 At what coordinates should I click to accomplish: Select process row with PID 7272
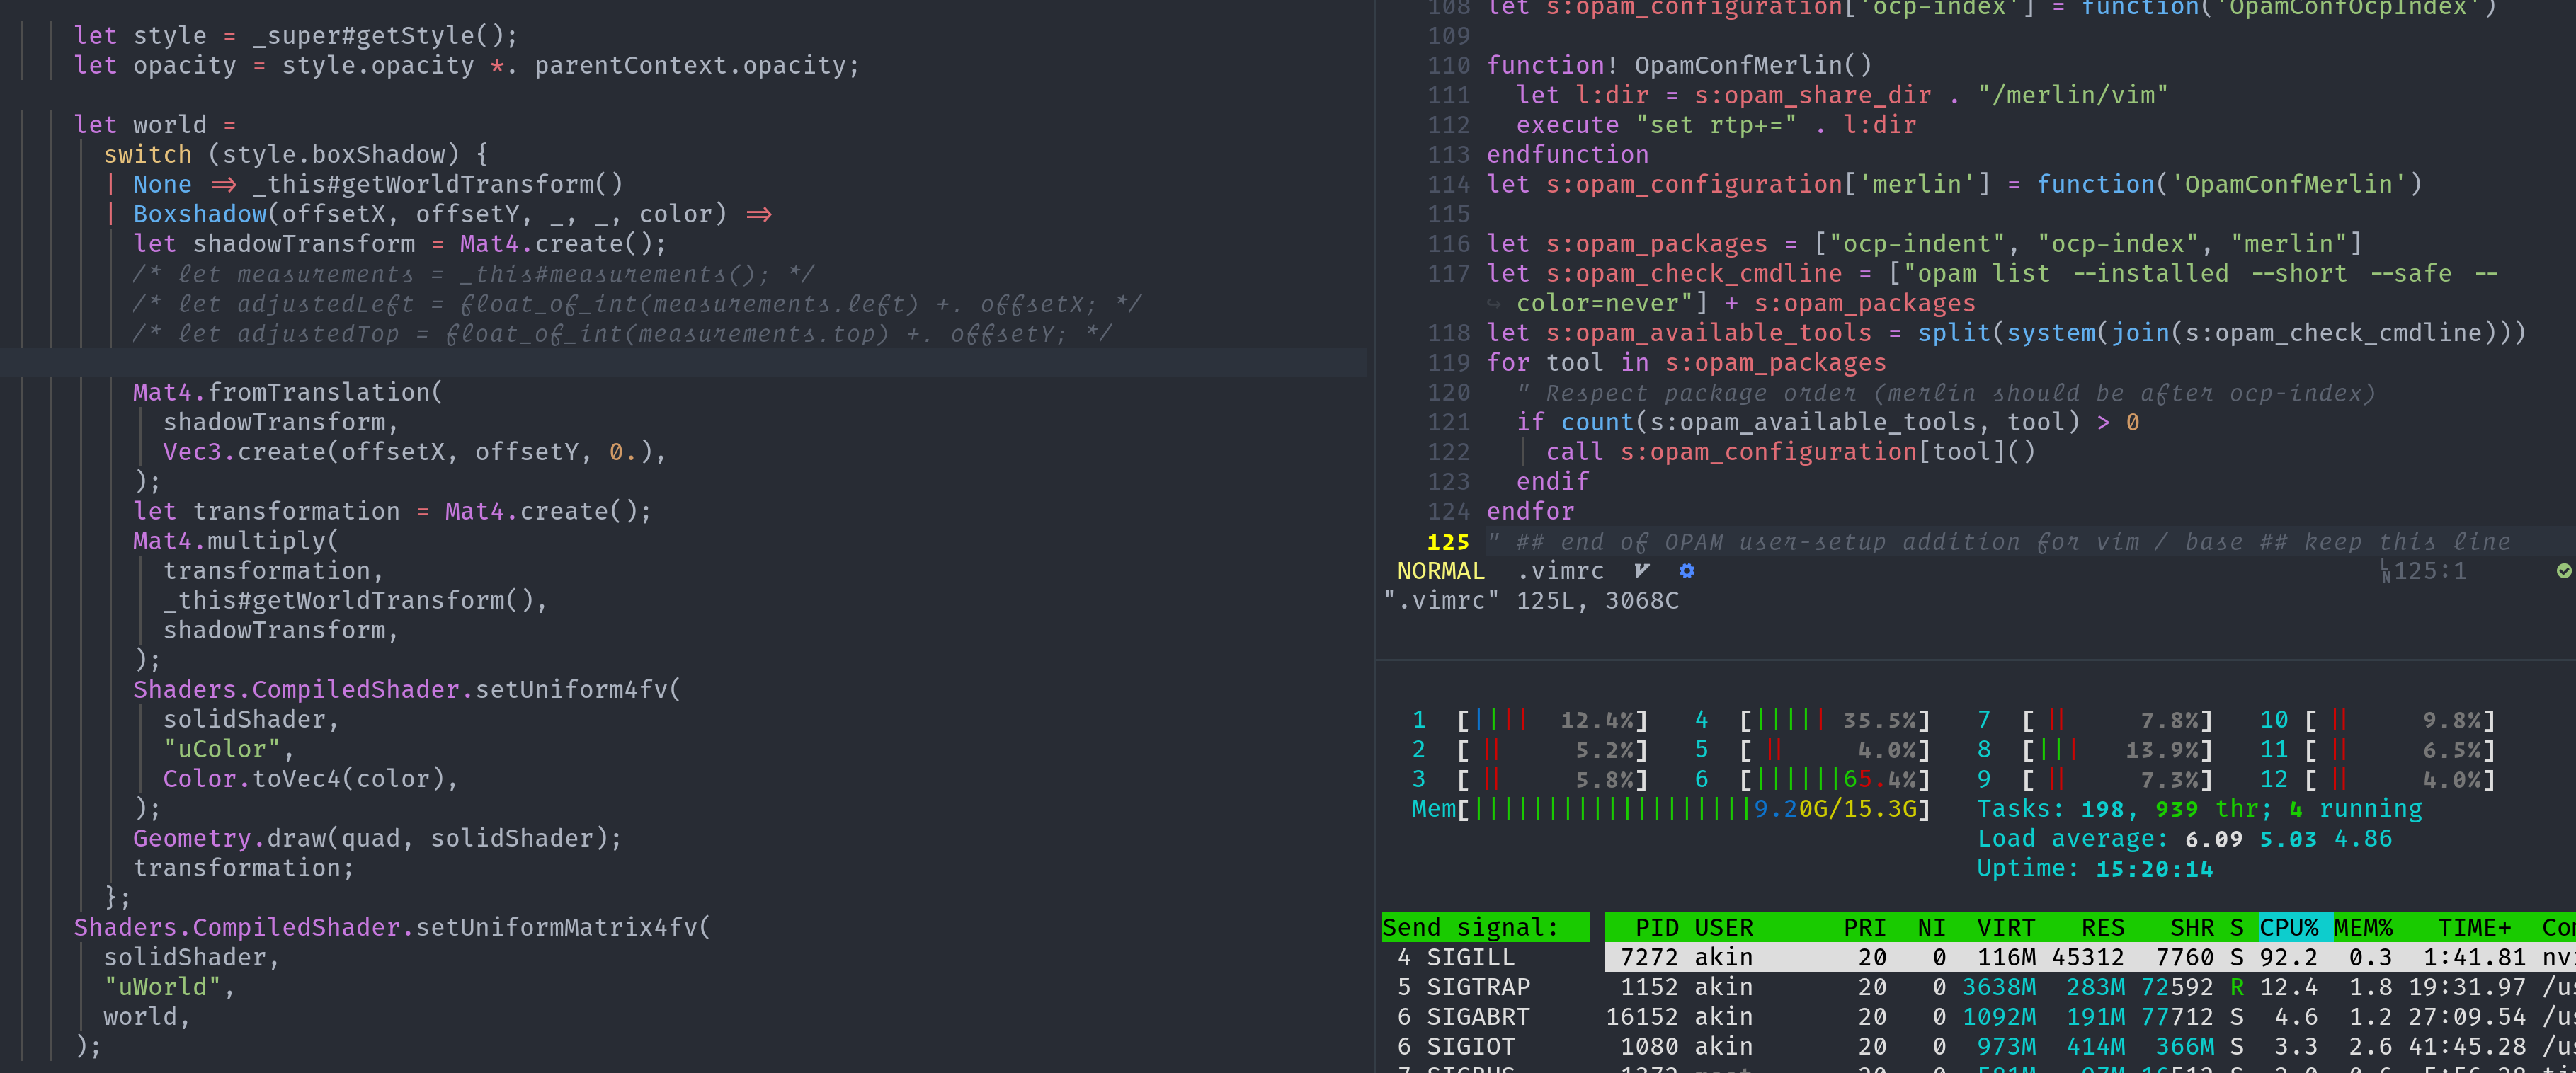[2090, 957]
